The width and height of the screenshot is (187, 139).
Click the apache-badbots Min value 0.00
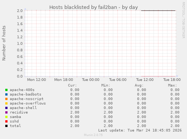click(x=108, y=94)
